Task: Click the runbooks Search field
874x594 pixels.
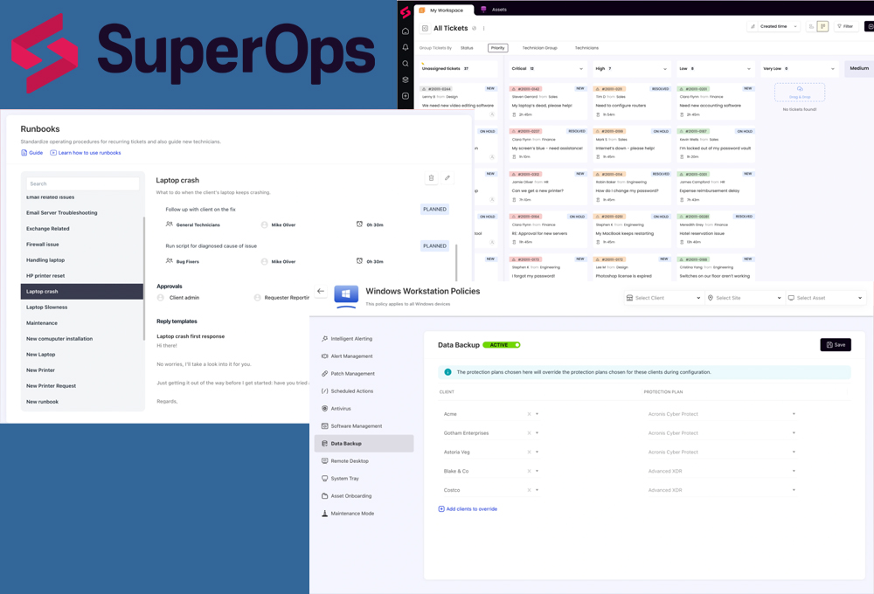Action: click(82, 184)
